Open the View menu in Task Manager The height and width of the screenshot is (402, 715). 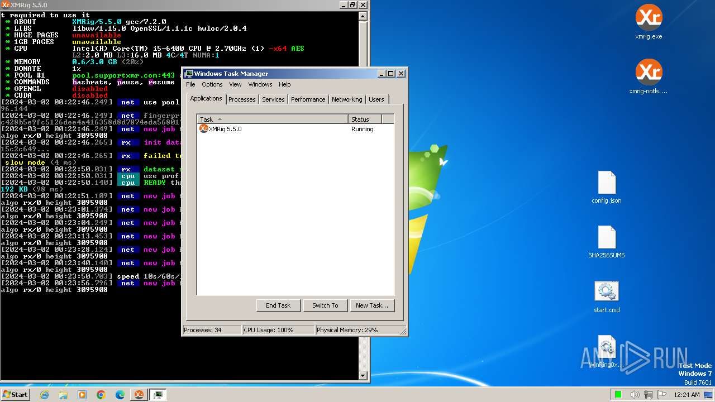(x=235, y=84)
